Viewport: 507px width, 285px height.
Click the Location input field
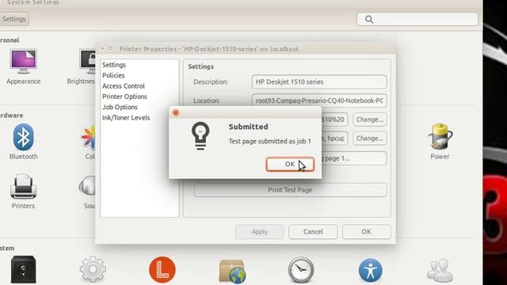[318, 101]
